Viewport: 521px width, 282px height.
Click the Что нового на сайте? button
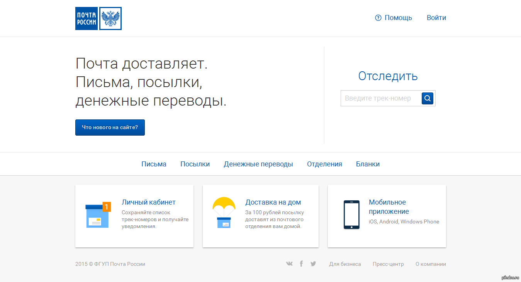pyautogui.click(x=110, y=128)
